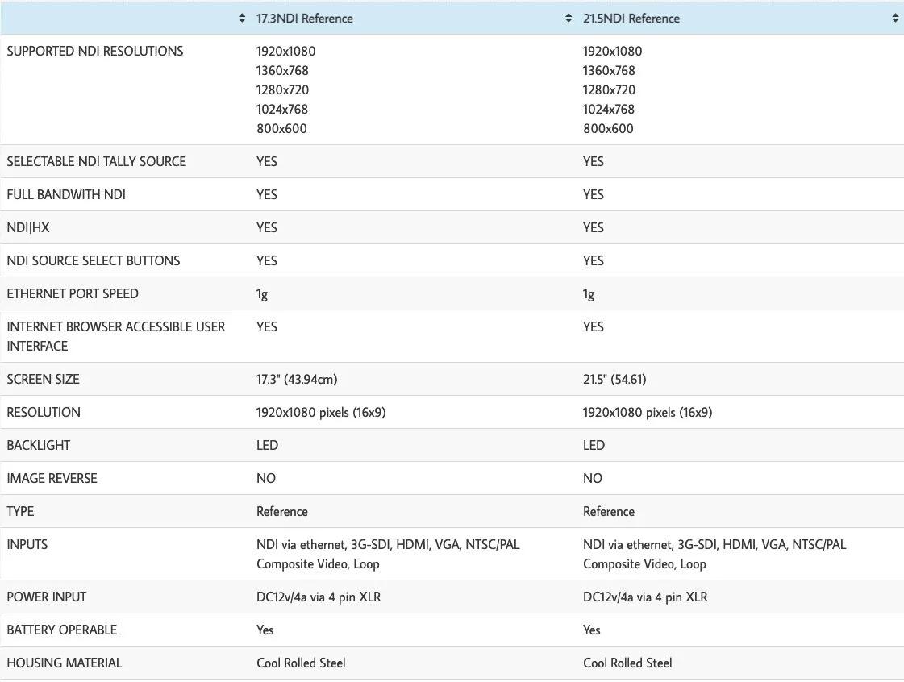Screen dimensions: 904x682
Task: Click 17.3" (43.94cm) screen size value
Action: (297, 380)
